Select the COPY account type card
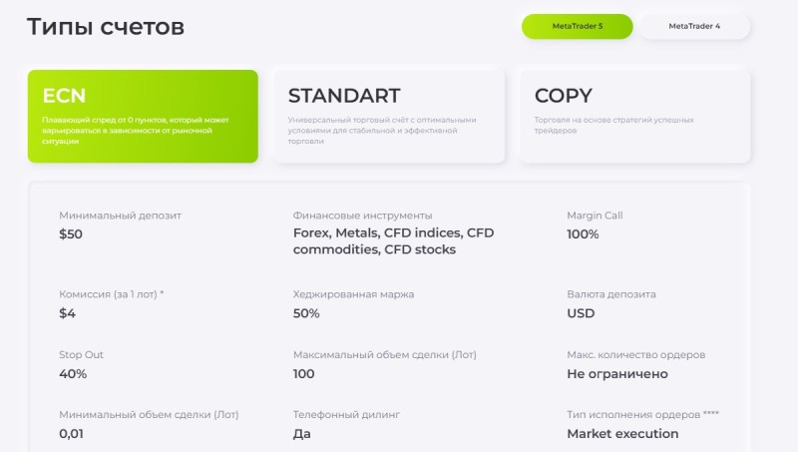798x452 pixels. pos(635,117)
